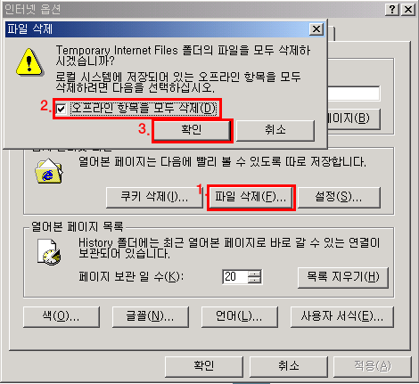Click 파일 삭제(F)... button

(x=251, y=197)
